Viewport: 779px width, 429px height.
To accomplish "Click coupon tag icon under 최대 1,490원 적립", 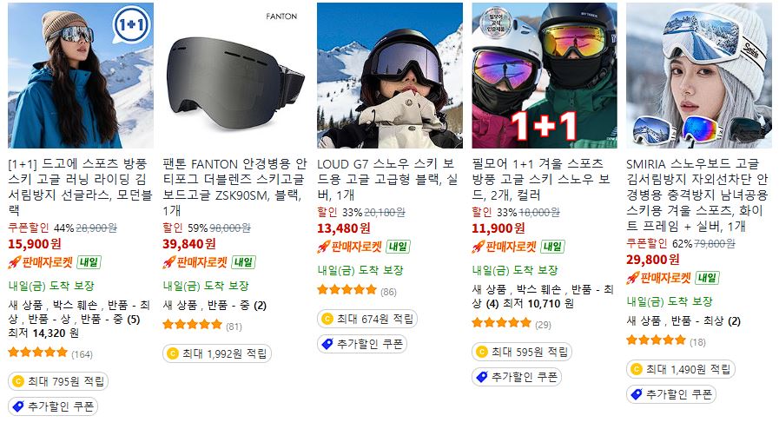I will point(637,394).
